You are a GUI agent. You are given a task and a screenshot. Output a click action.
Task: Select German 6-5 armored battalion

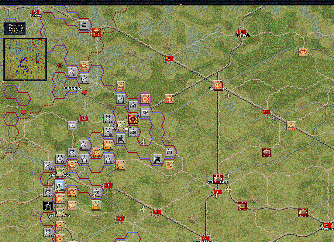point(157,159)
